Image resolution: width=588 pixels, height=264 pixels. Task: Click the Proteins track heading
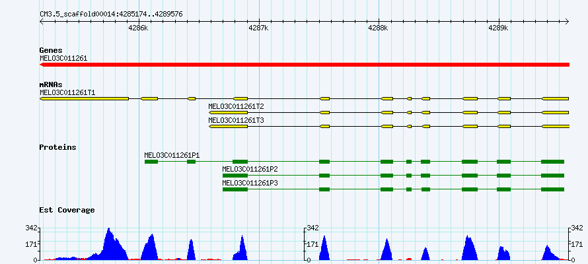pos(57,147)
